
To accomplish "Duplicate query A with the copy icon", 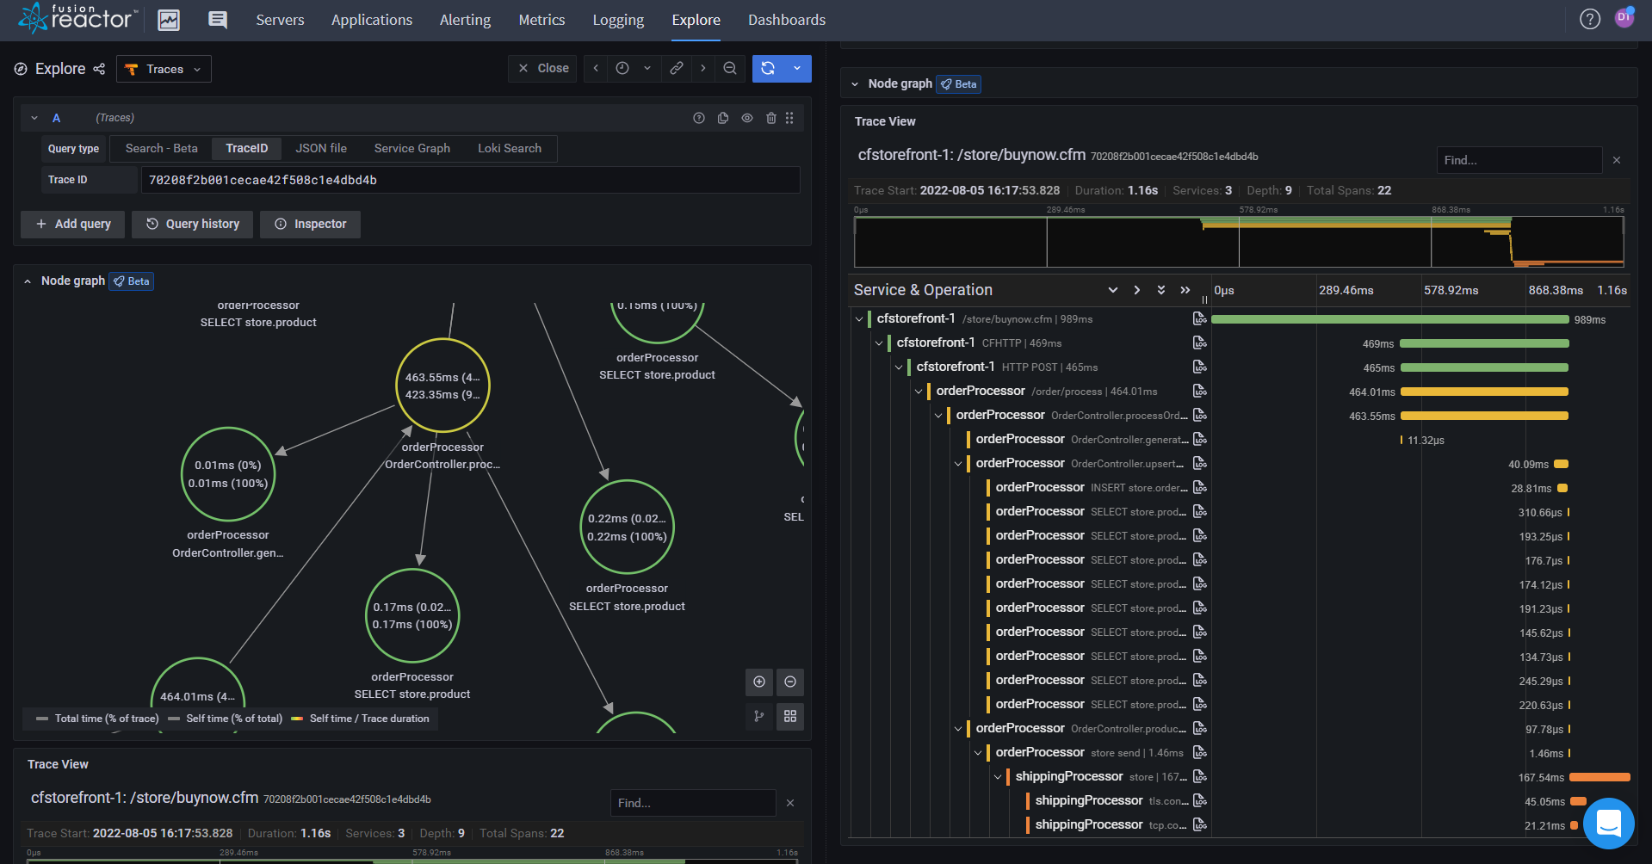I will tap(723, 118).
